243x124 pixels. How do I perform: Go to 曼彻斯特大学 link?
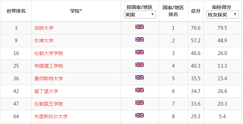coord(49,79)
